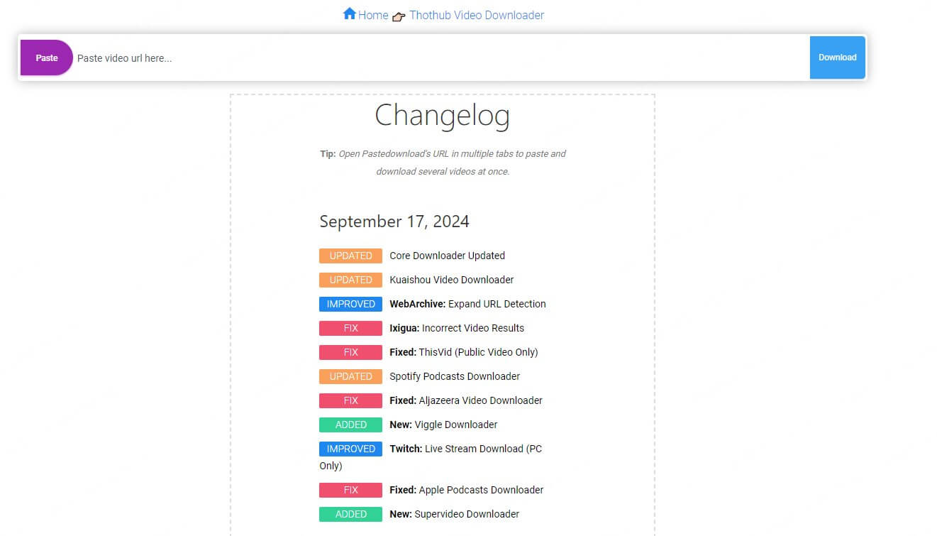Select the 'Core Downloader Updated' entry text
This screenshot has height=536, width=937.
coord(448,256)
